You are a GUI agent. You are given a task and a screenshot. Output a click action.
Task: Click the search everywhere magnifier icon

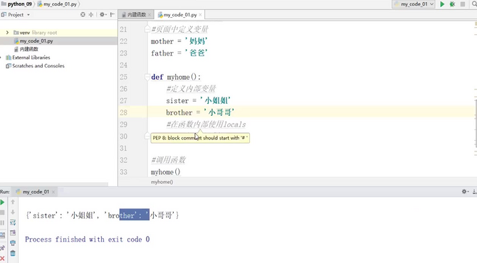coord(475,4)
